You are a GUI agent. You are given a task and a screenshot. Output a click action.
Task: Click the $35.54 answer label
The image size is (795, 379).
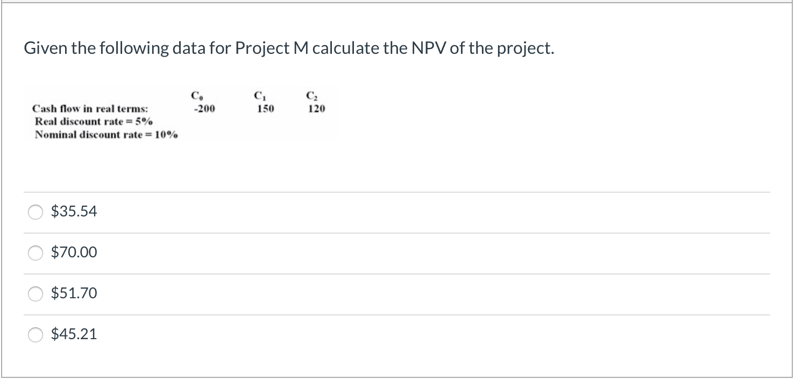click(74, 212)
